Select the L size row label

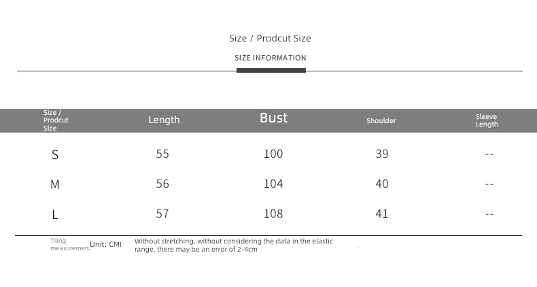click(55, 215)
